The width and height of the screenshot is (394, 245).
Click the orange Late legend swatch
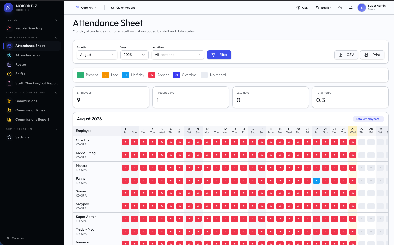[x=106, y=75]
